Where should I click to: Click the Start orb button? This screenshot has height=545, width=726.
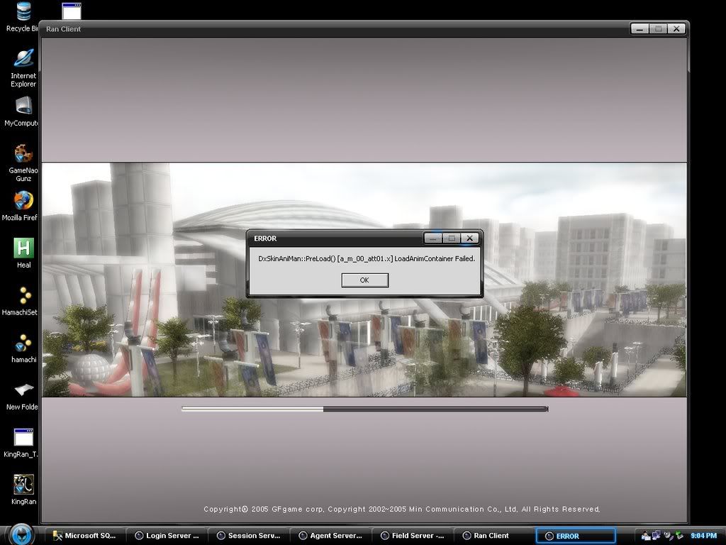coord(21,534)
